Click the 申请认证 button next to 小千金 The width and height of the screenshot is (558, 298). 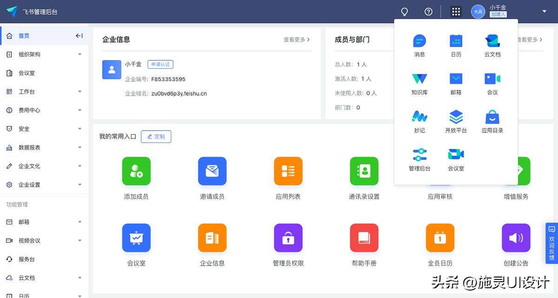coord(160,64)
